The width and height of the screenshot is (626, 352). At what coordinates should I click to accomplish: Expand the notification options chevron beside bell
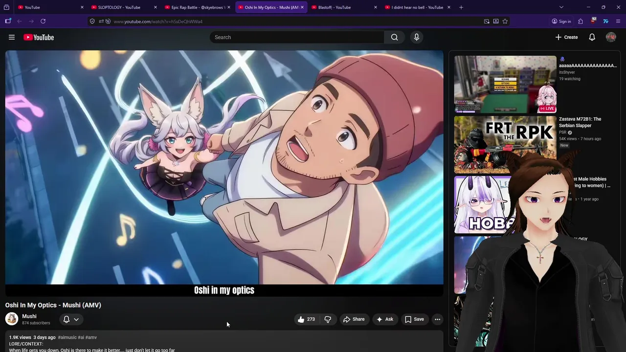pos(76,319)
